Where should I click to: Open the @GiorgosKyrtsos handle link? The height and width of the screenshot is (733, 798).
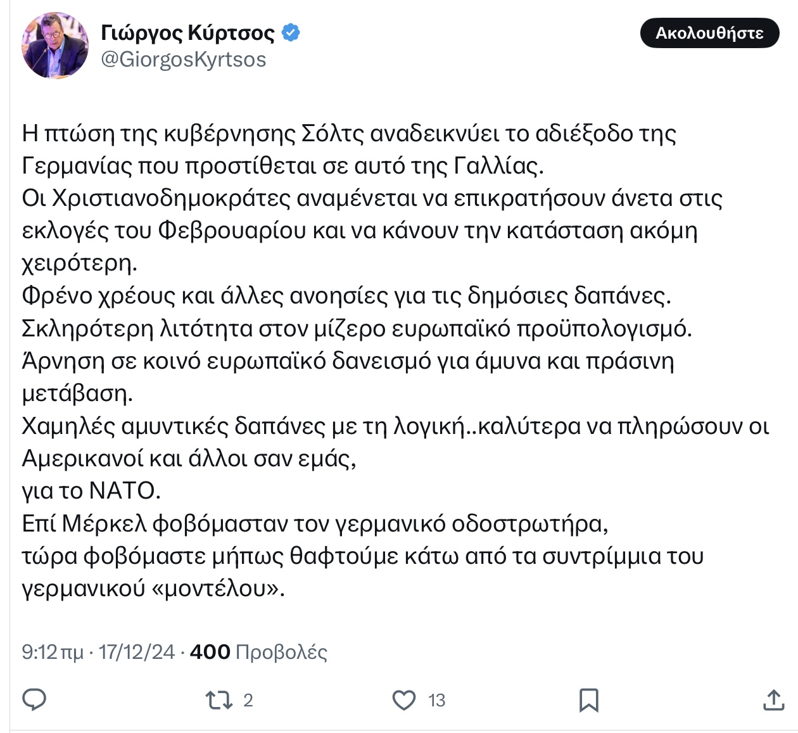pyautogui.click(x=184, y=60)
